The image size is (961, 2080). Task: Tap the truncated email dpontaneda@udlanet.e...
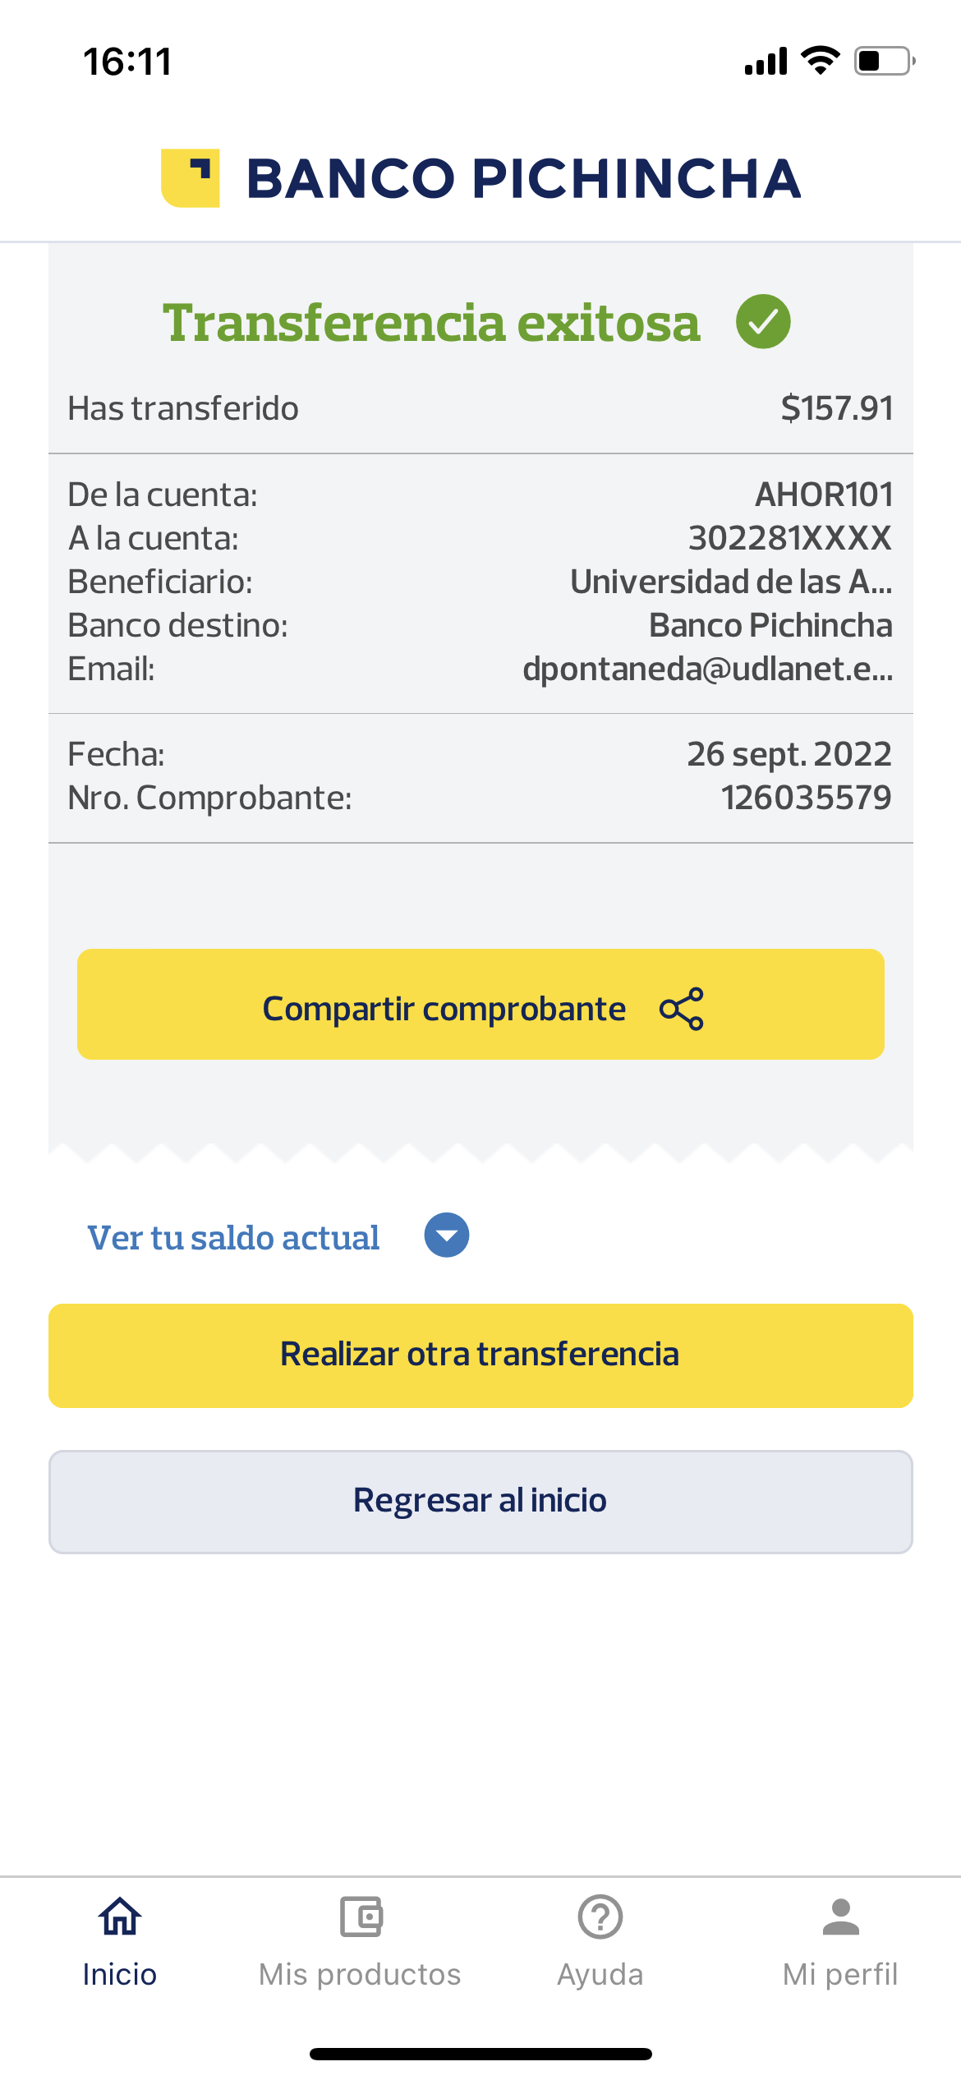coord(707,669)
